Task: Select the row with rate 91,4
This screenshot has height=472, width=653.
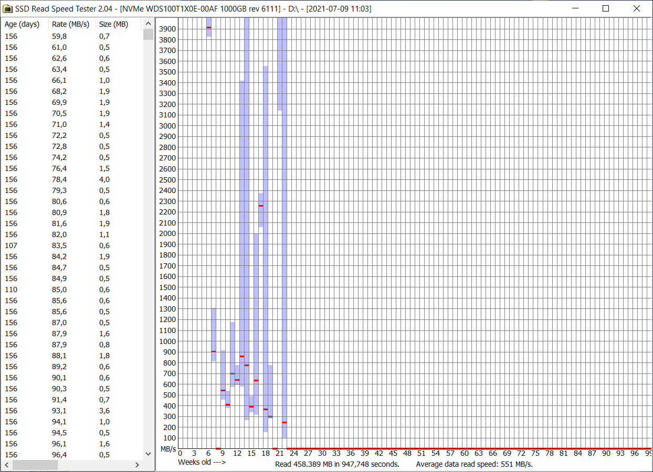Action: pos(72,400)
